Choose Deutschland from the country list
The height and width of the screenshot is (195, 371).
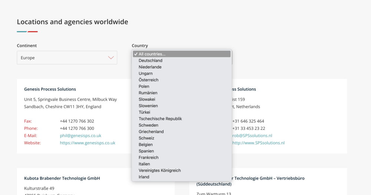point(151,61)
